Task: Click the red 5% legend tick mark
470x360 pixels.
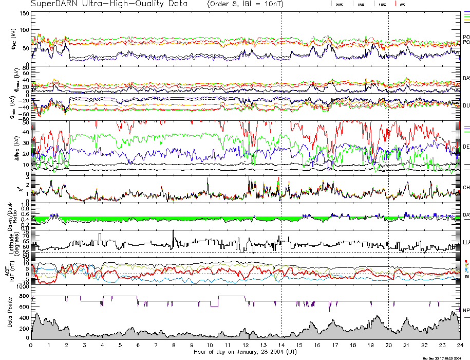Action: (396, 4)
